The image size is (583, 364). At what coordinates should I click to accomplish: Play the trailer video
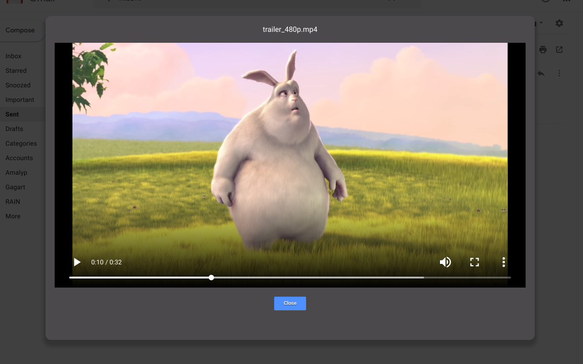click(x=77, y=262)
